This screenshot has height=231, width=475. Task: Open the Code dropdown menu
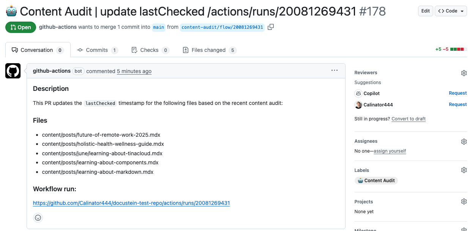(x=450, y=11)
